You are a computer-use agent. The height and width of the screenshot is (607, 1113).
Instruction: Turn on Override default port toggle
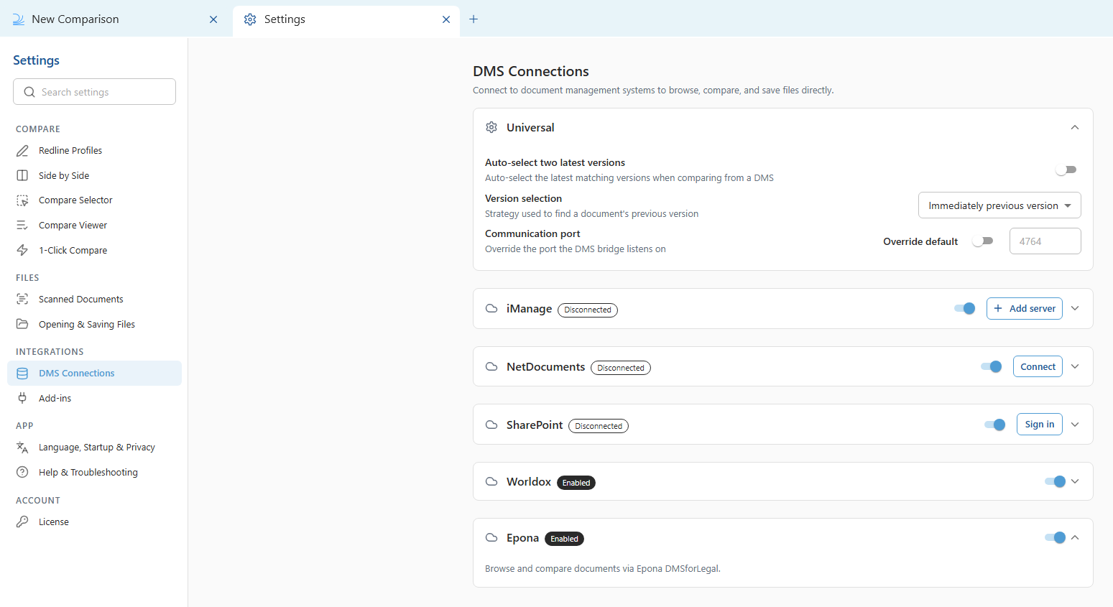[982, 241]
